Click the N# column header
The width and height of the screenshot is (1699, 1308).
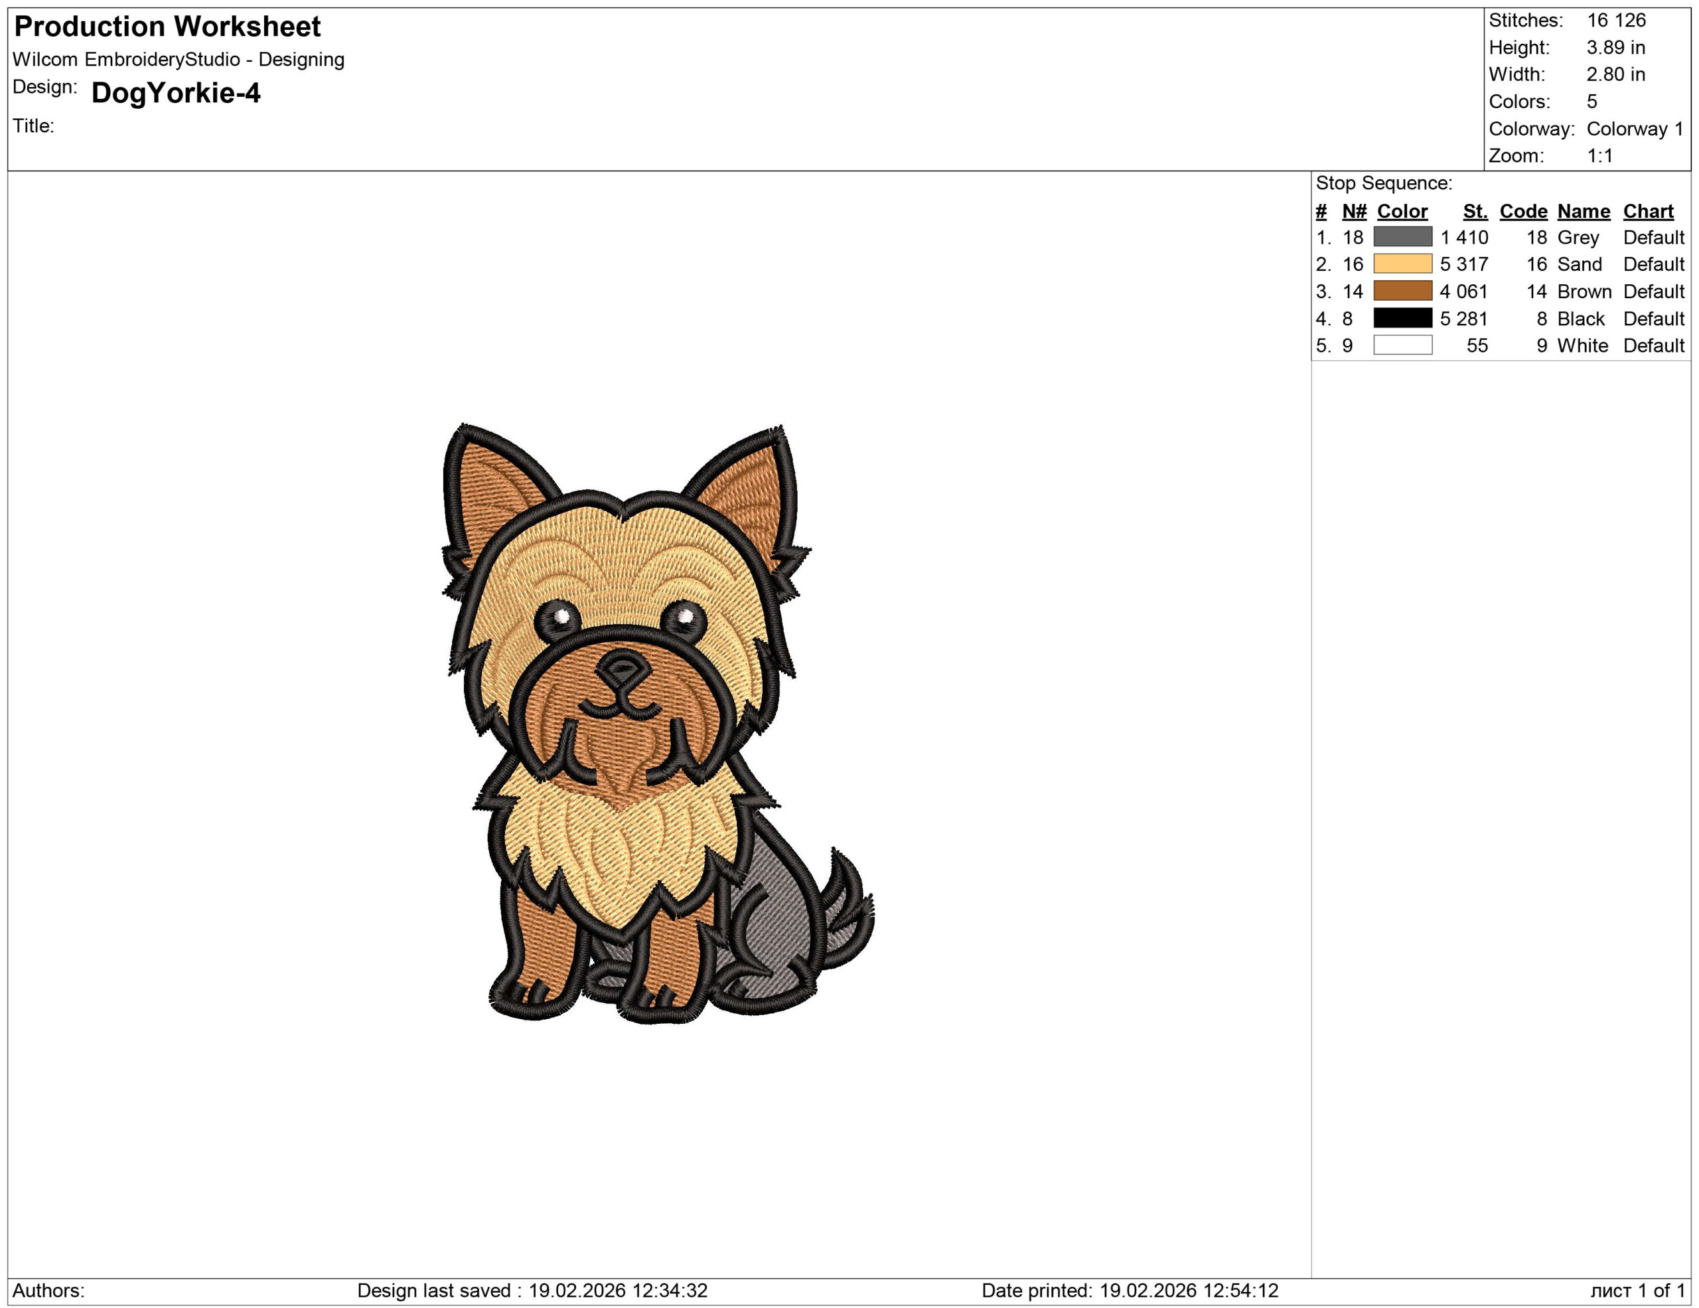click(1354, 212)
